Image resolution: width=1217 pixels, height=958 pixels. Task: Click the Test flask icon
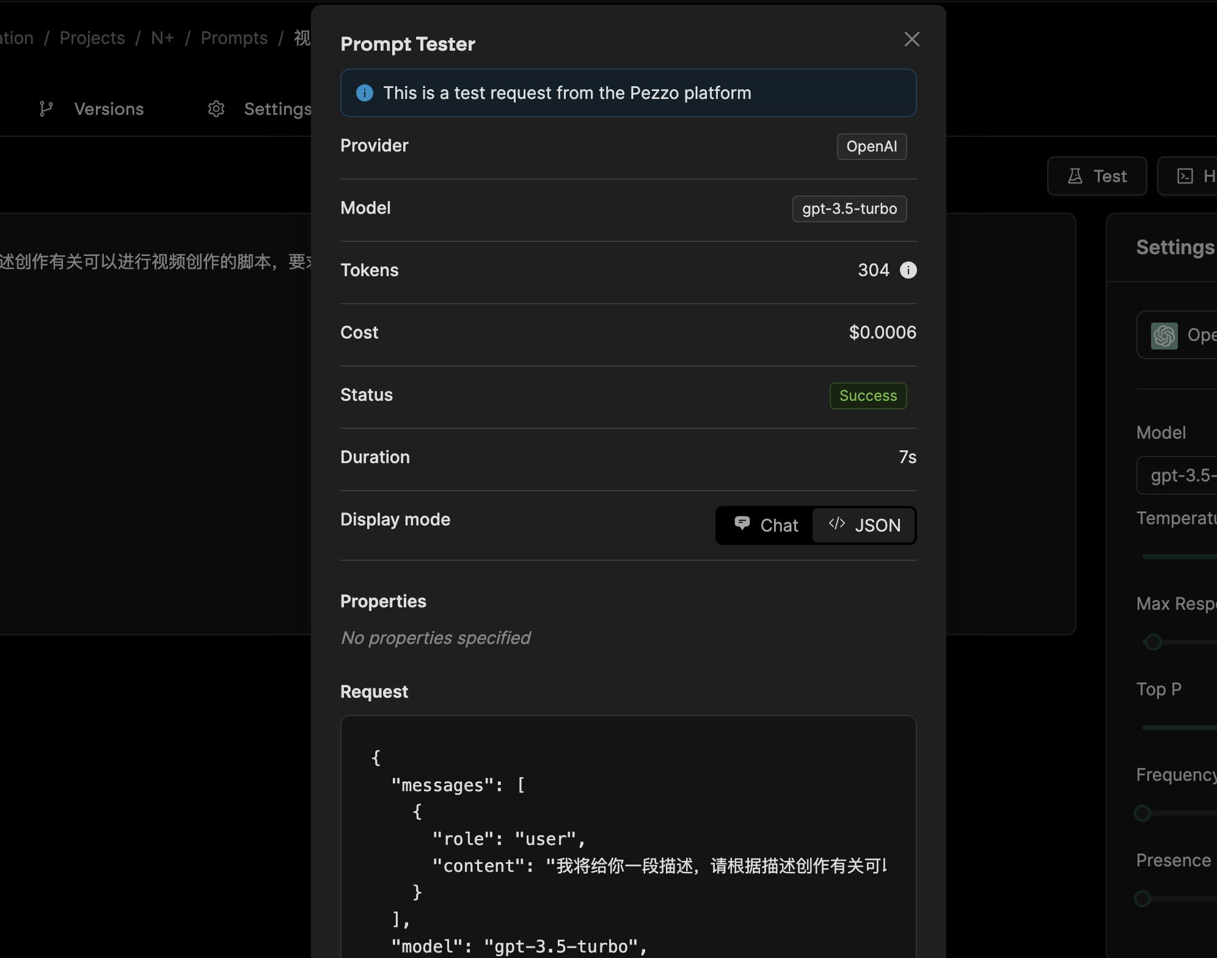click(1075, 176)
